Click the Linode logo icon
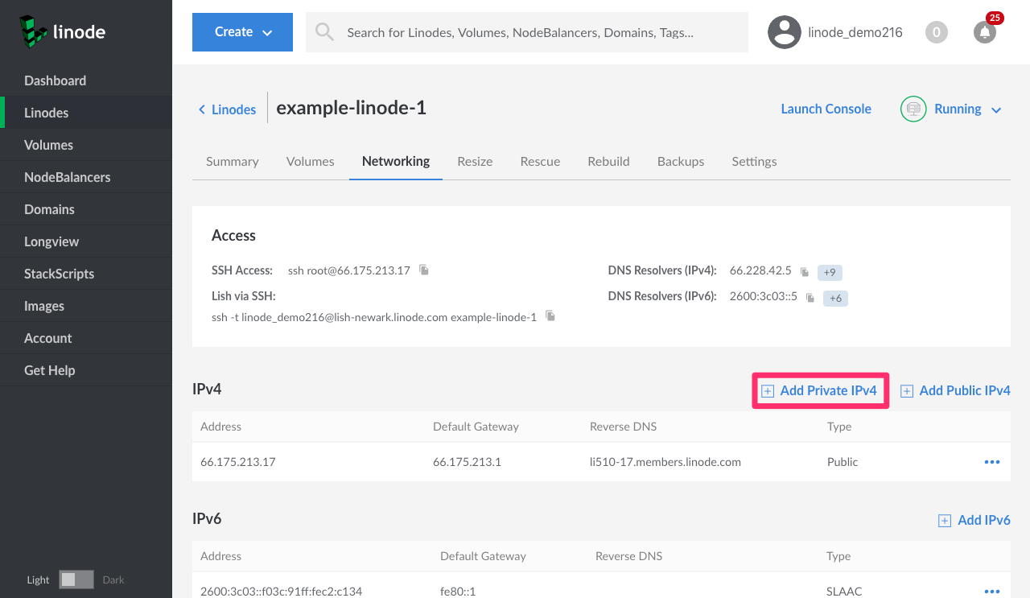The height and width of the screenshot is (598, 1030). coord(34,32)
